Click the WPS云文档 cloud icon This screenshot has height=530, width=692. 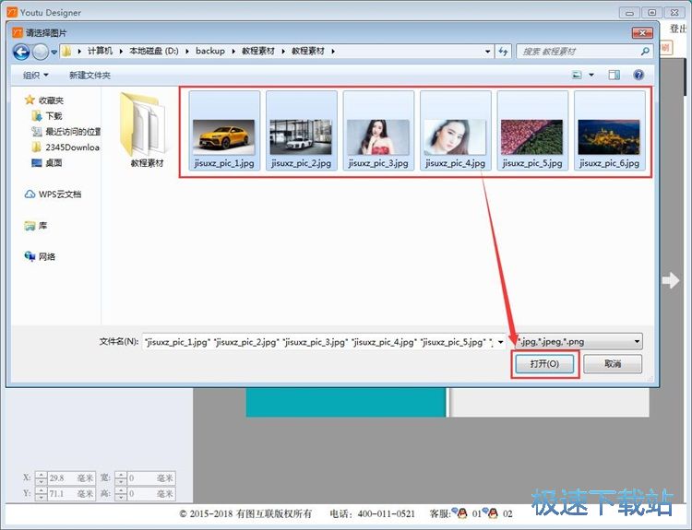(x=30, y=194)
